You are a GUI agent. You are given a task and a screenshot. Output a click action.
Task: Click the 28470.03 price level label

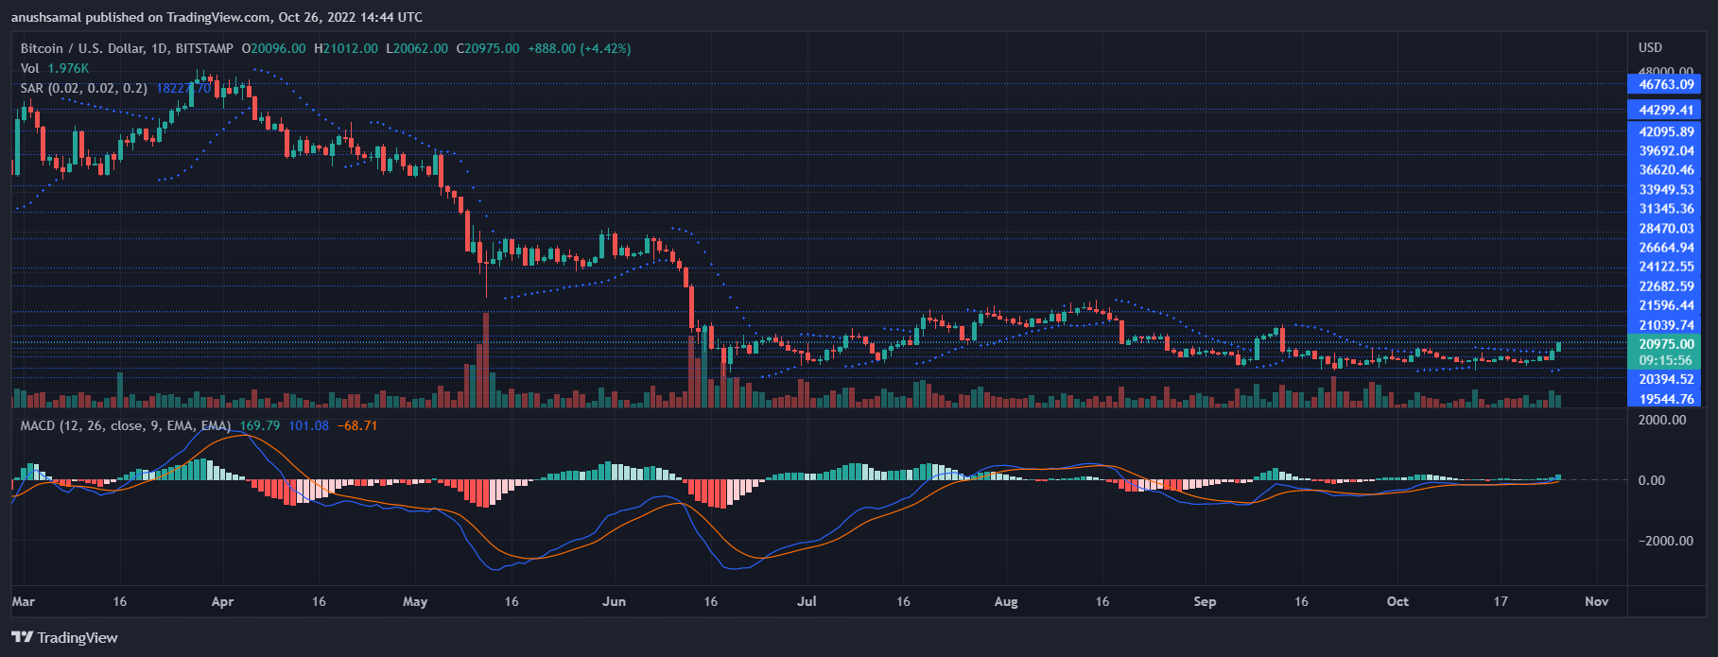coord(1666,228)
